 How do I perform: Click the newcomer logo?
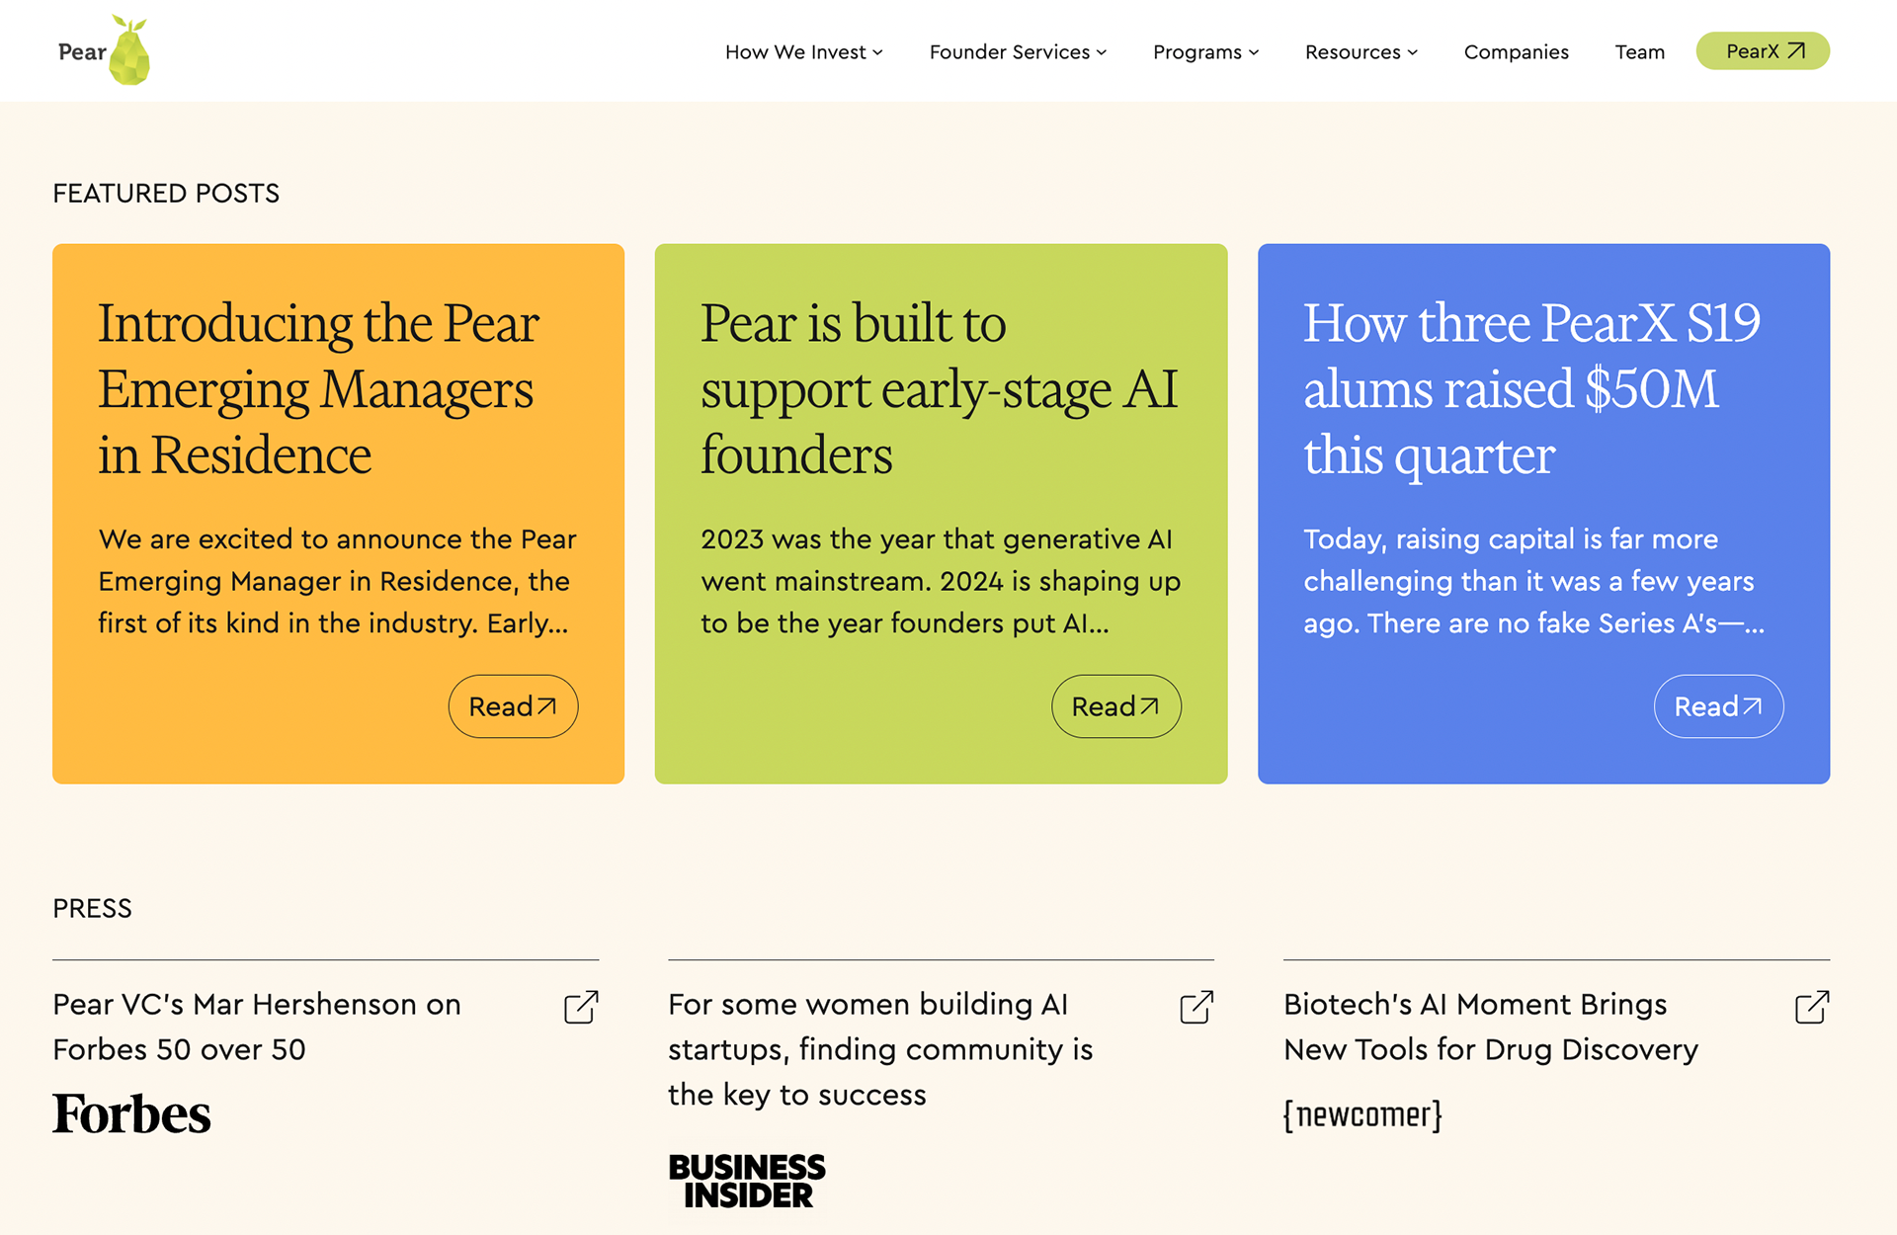tap(1362, 1114)
